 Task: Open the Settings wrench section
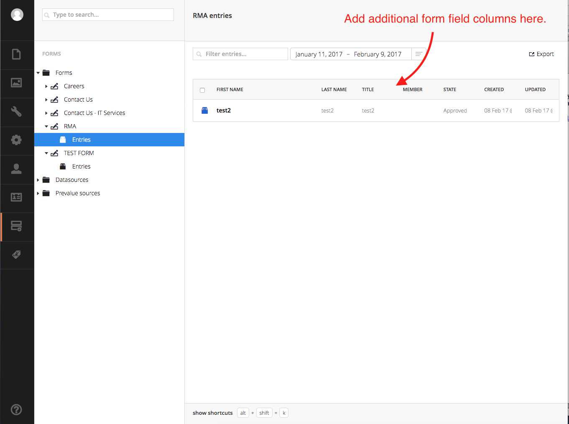pyautogui.click(x=16, y=111)
